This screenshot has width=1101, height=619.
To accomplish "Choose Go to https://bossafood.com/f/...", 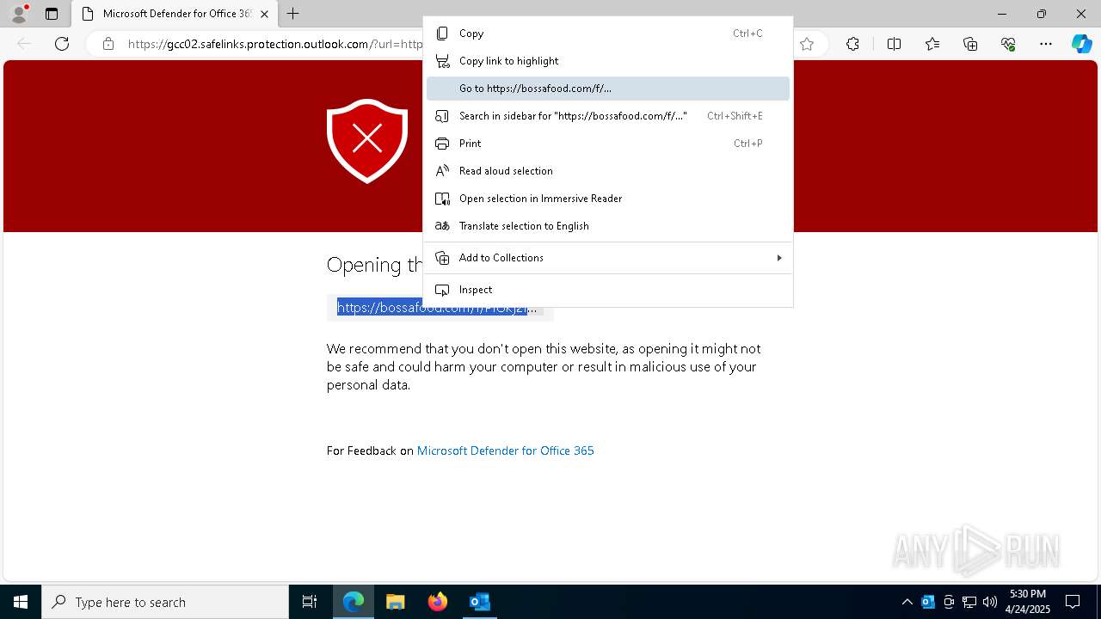I will (608, 89).
